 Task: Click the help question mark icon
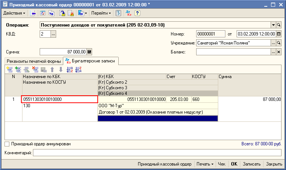(x=137, y=13)
